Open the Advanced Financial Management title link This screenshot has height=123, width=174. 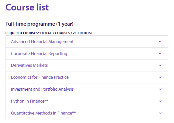click(x=42, y=42)
